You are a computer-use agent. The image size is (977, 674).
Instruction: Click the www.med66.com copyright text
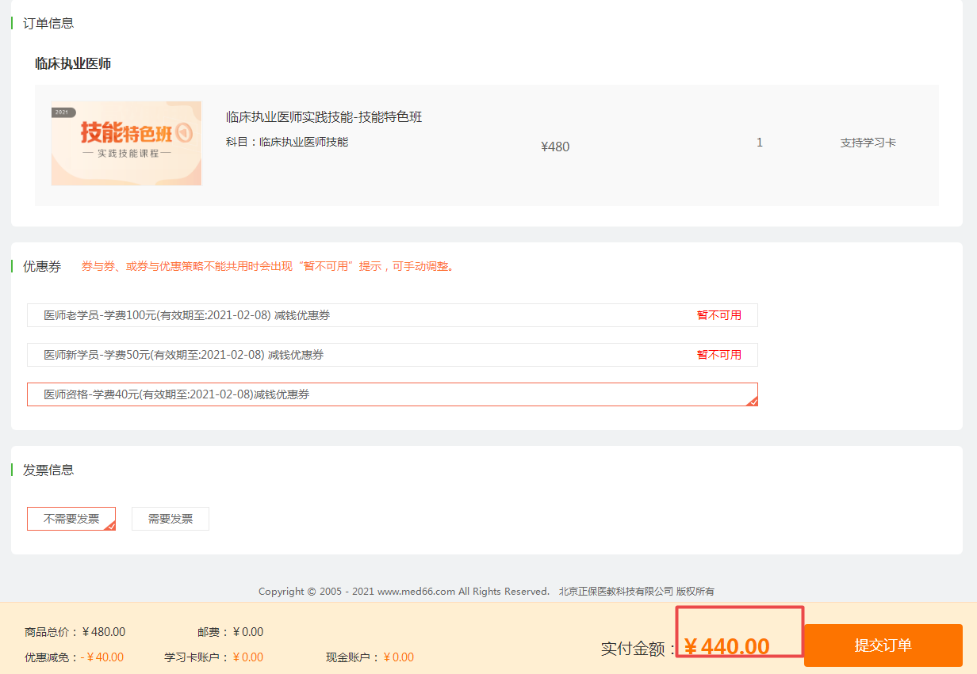click(x=416, y=592)
